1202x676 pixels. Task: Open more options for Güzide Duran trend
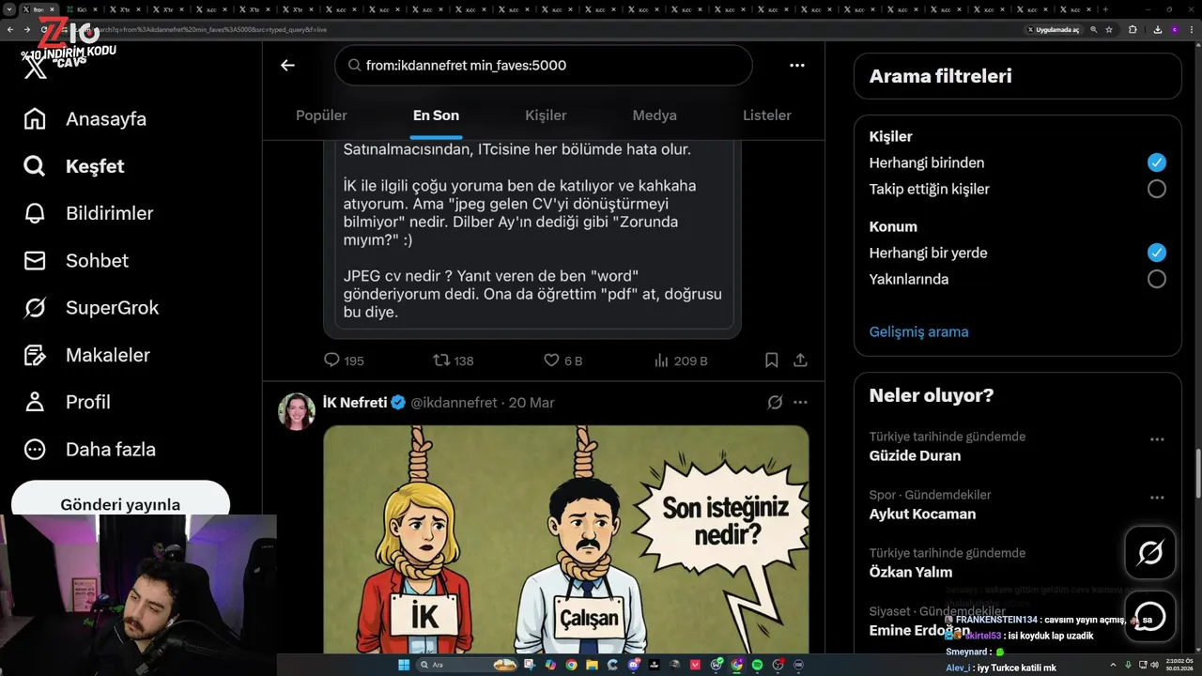1157,438
